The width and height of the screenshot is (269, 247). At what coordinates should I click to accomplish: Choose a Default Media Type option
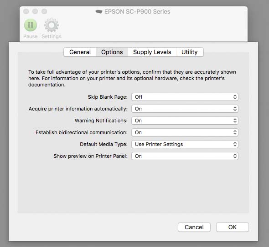point(185,144)
